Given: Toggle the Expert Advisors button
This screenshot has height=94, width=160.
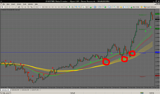Looking at the screenshot, I should coord(150,7).
